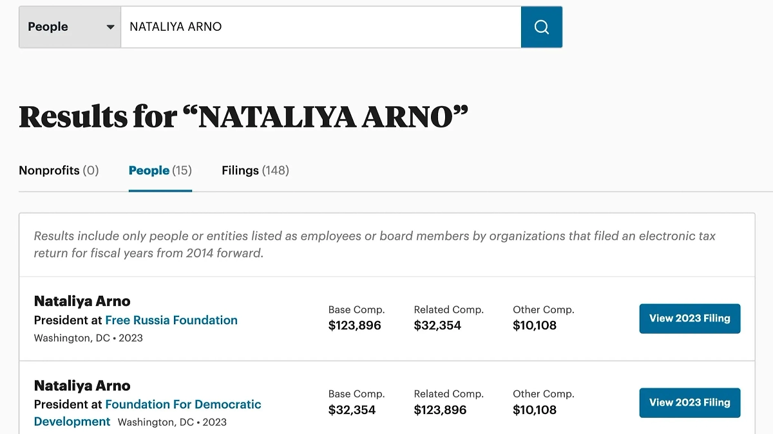Screen dimensions: 773x434
Task: Follow the Foundation For Democratic Development link
Action: click(183, 404)
